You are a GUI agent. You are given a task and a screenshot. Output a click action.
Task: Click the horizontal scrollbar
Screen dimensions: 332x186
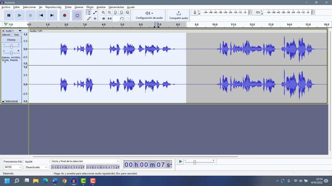point(135,157)
